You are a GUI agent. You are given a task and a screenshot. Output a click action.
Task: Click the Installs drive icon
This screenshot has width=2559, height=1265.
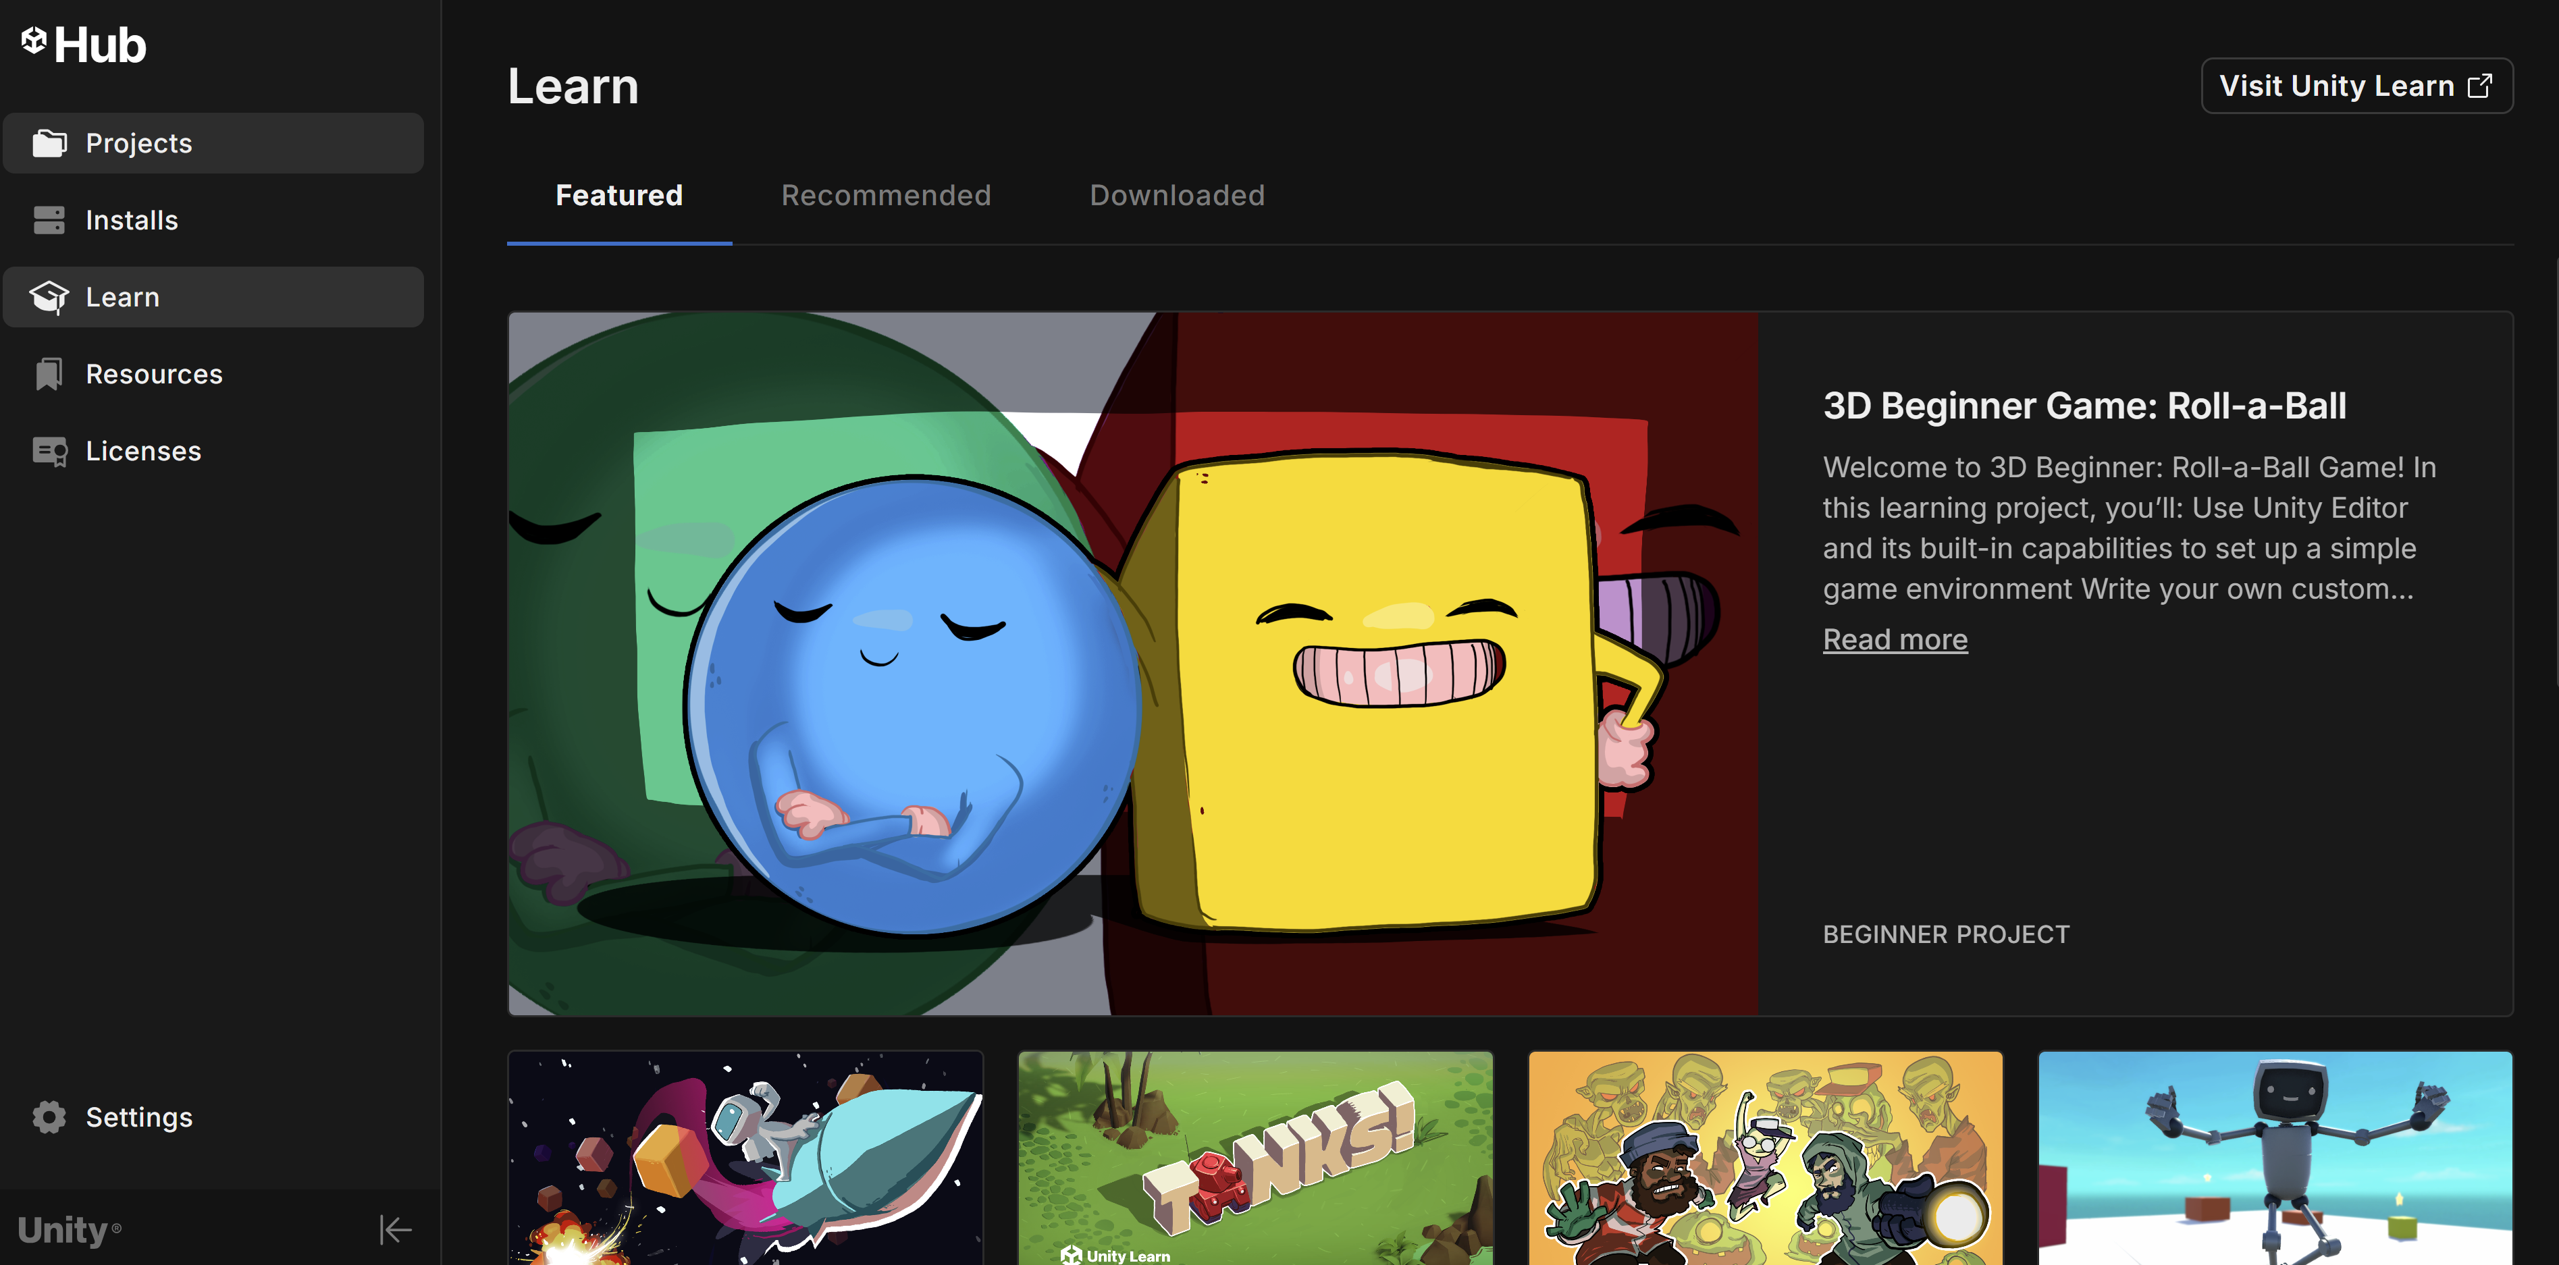point(49,221)
